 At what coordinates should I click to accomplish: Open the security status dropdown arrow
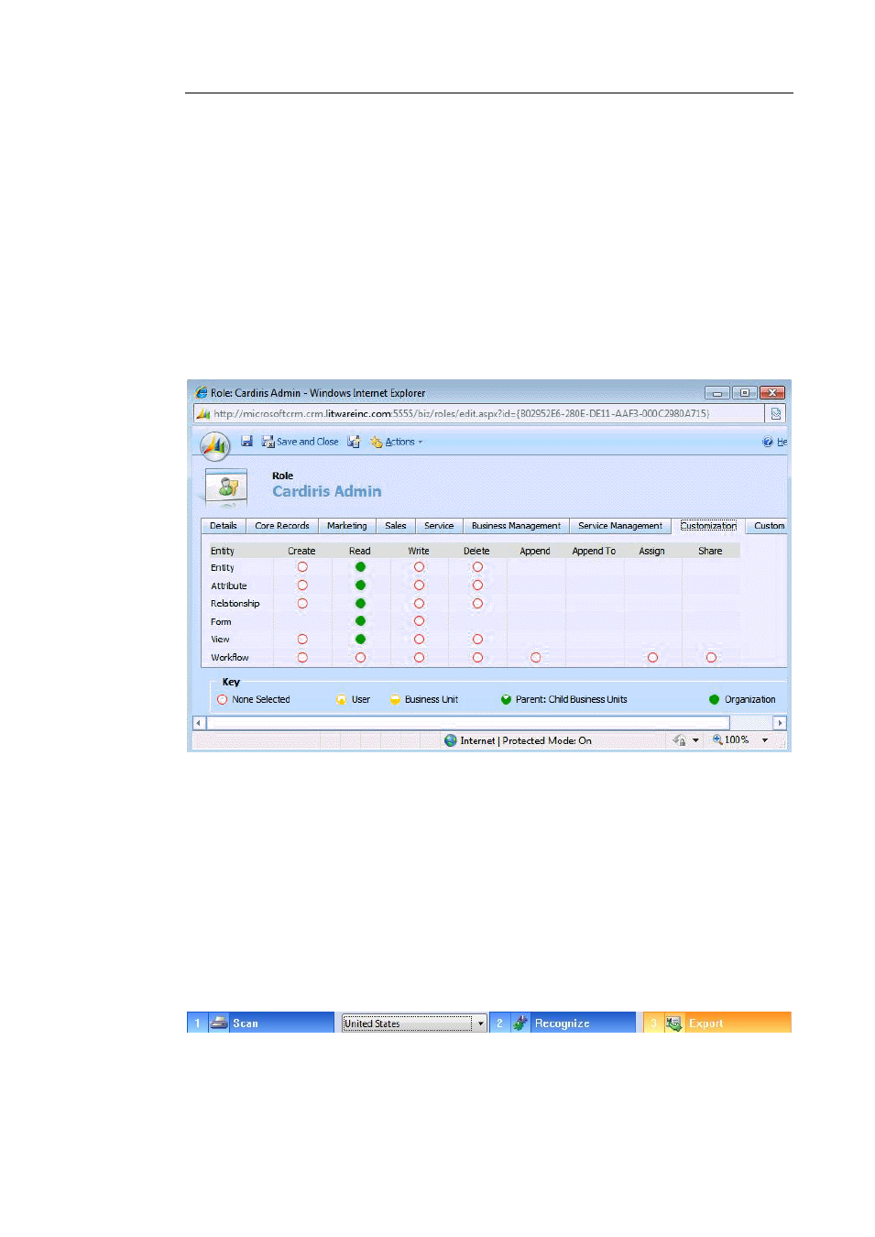click(695, 740)
